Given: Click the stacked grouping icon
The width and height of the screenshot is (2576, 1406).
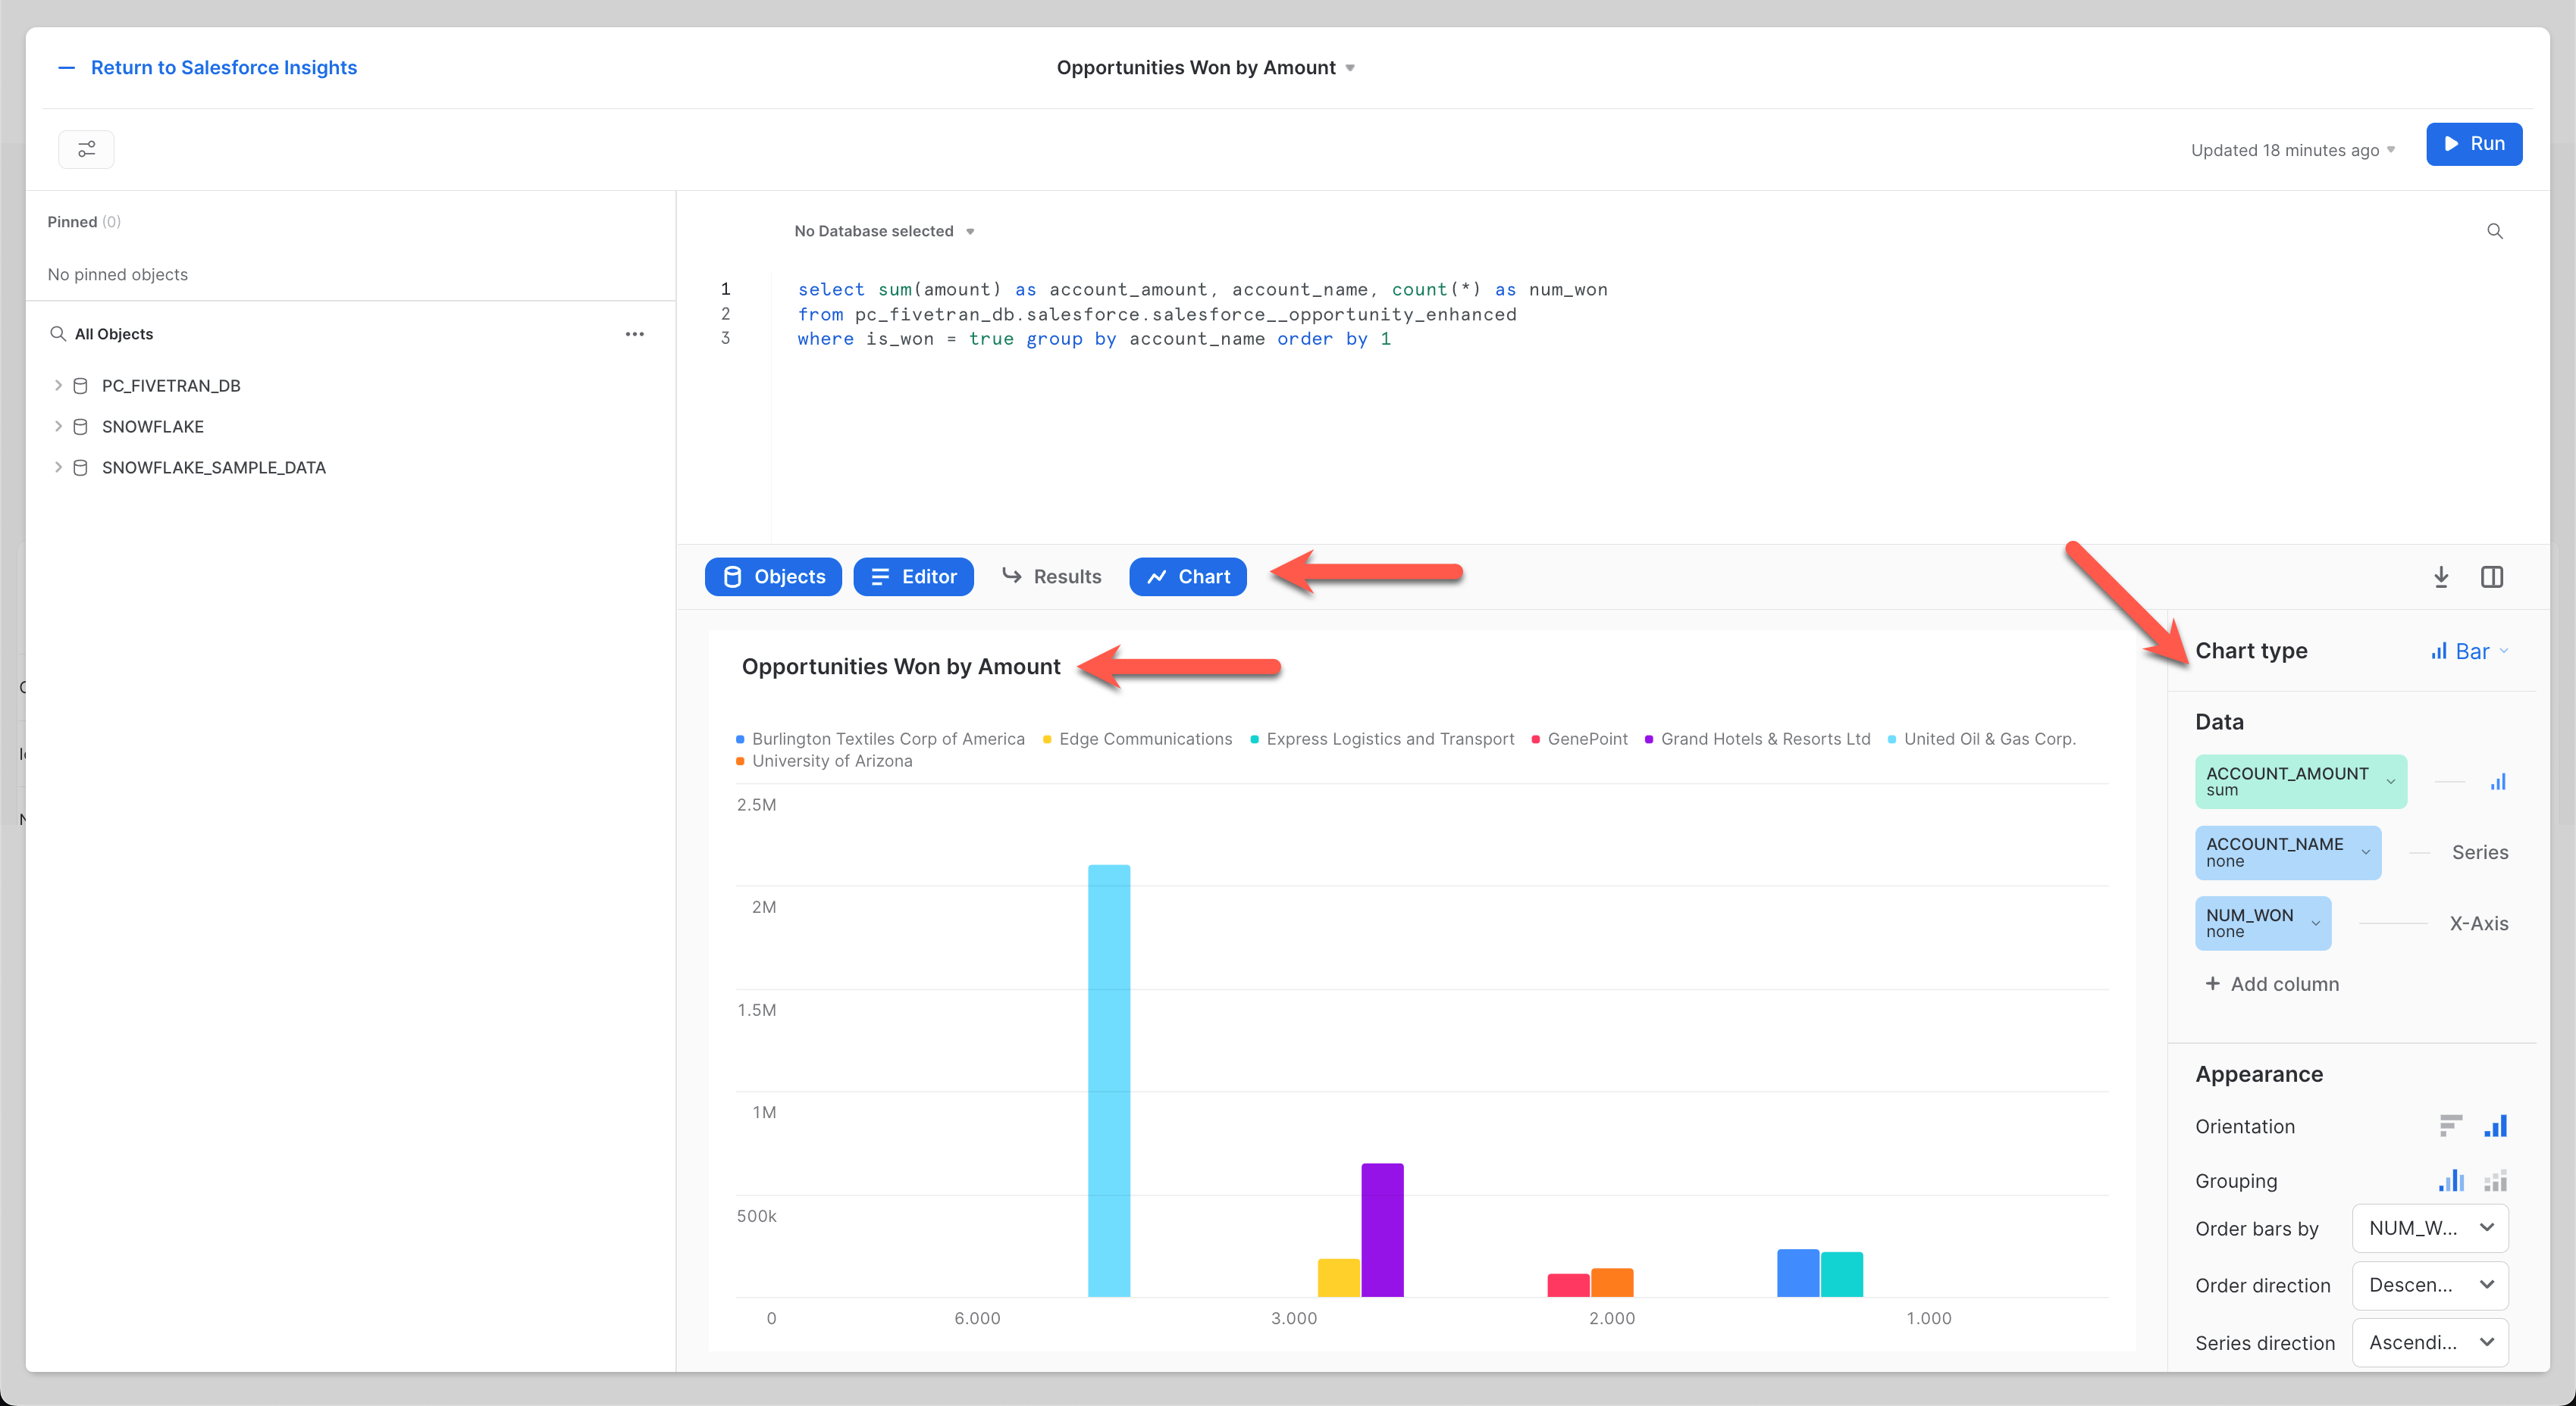Looking at the screenshot, I should (x=2496, y=1180).
